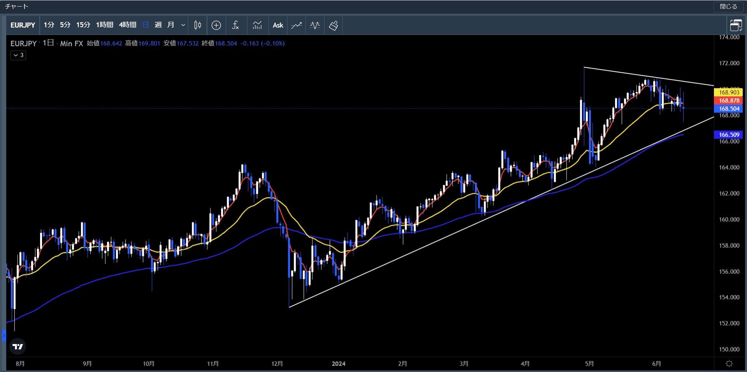Image resolution: width=747 pixels, height=372 pixels.
Task: Click the 10月 label on the time axis
Action: pyautogui.click(x=149, y=363)
